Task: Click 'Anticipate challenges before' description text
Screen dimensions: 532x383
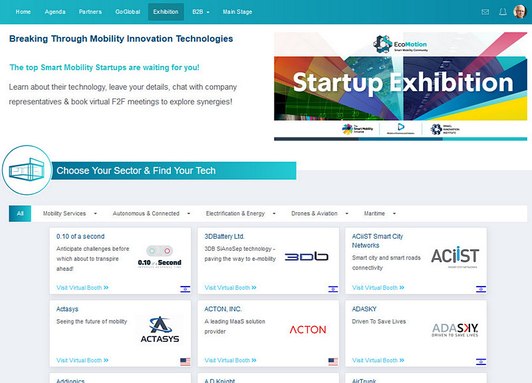Action: (92, 259)
